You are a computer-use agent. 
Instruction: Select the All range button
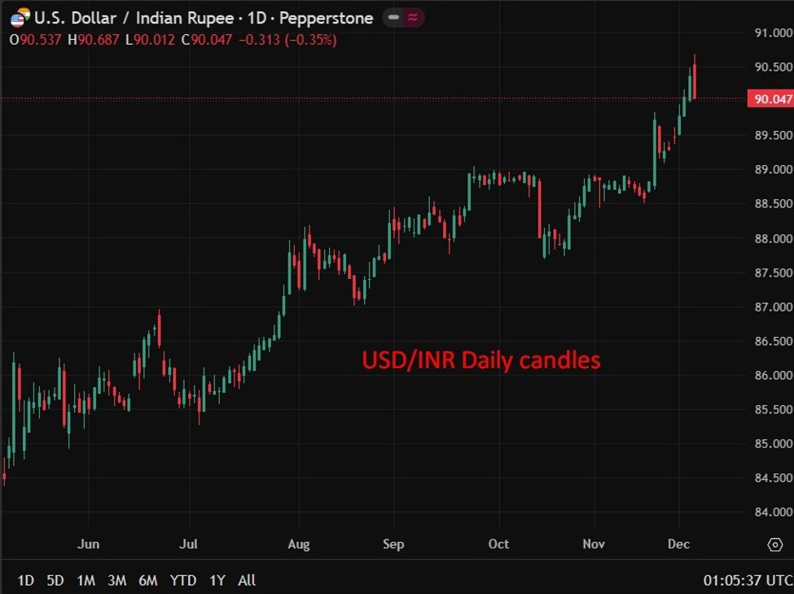point(246,581)
